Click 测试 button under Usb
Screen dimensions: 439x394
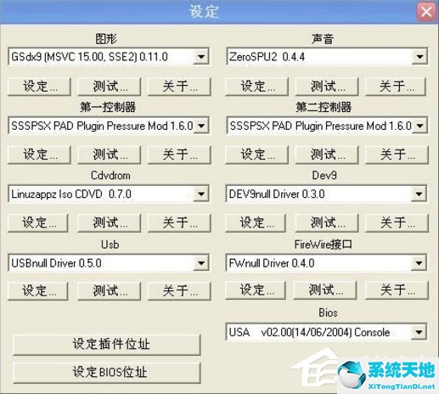tap(110, 290)
